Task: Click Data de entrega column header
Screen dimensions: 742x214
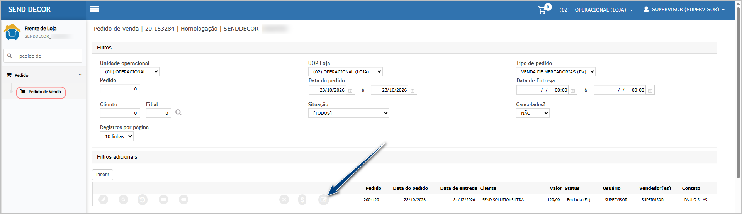Action: pyautogui.click(x=458, y=188)
